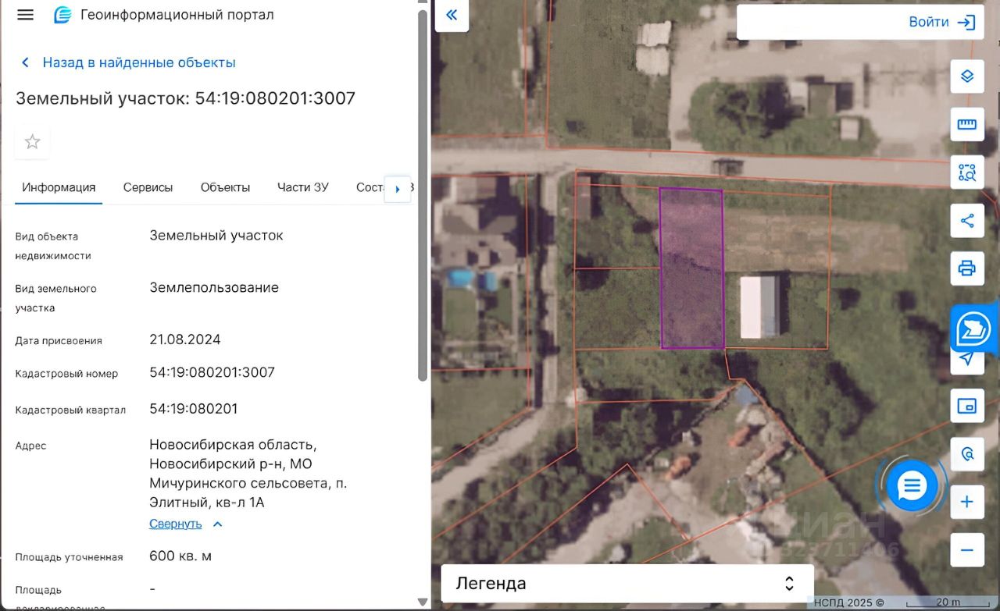Screen dimensions: 1000x611
Task: Open the chat assistant bubble
Action: [x=911, y=486]
